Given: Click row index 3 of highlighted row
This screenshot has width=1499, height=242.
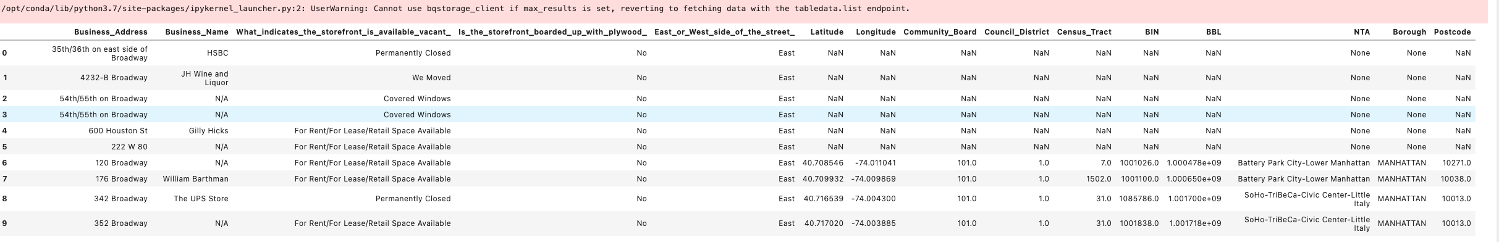Looking at the screenshot, I should pyautogui.click(x=5, y=115).
